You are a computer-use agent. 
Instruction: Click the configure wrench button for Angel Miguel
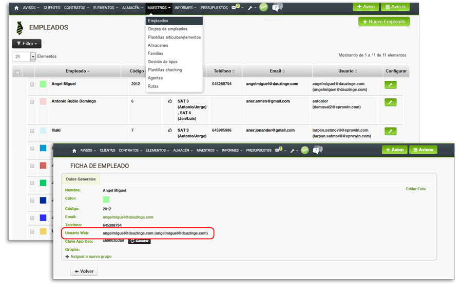(x=391, y=85)
